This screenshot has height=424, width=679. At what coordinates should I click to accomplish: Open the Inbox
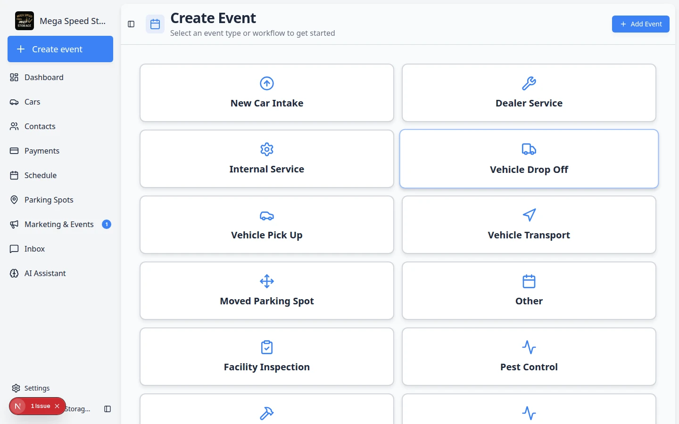tap(60, 249)
